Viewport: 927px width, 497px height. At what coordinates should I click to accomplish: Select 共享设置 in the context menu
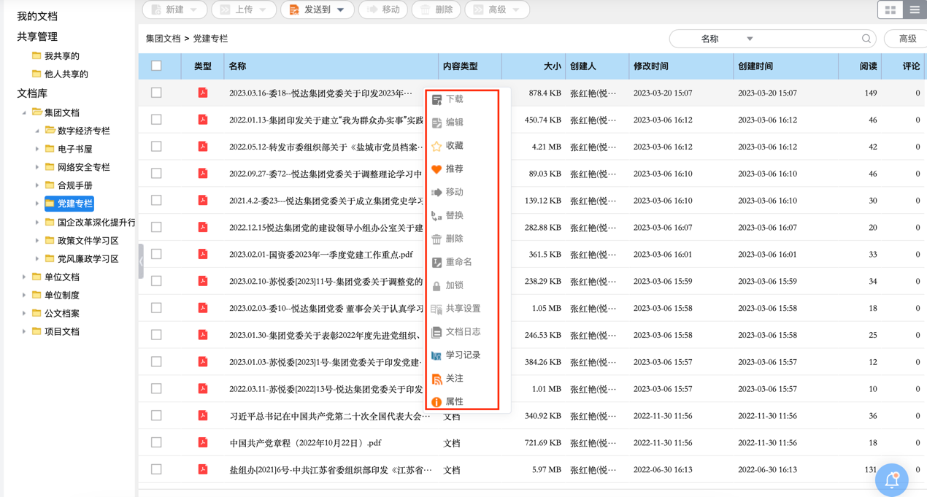[x=461, y=307]
